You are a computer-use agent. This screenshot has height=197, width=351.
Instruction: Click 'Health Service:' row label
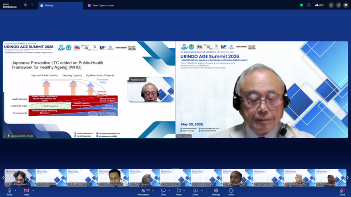pyautogui.click(x=20, y=99)
